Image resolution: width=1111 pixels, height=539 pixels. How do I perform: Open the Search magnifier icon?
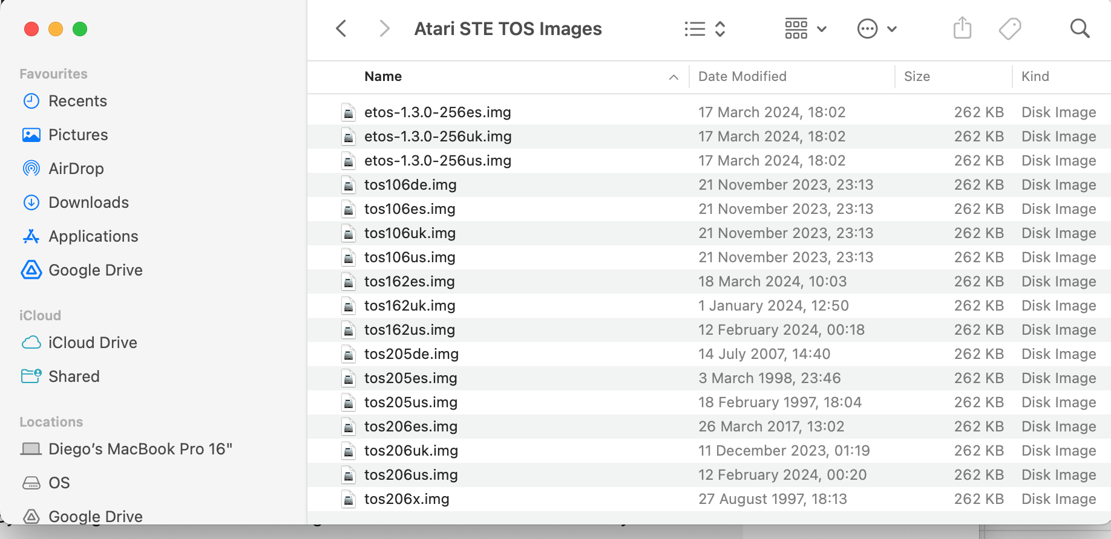pyautogui.click(x=1080, y=28)
